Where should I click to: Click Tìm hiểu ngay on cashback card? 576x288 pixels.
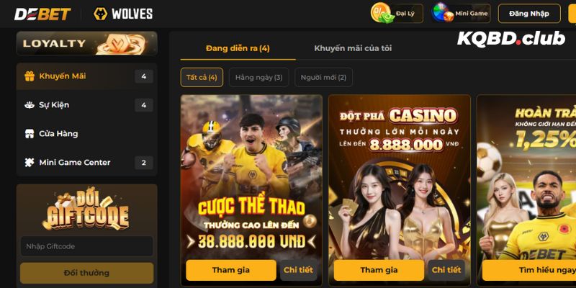click(x=529, y=270)
